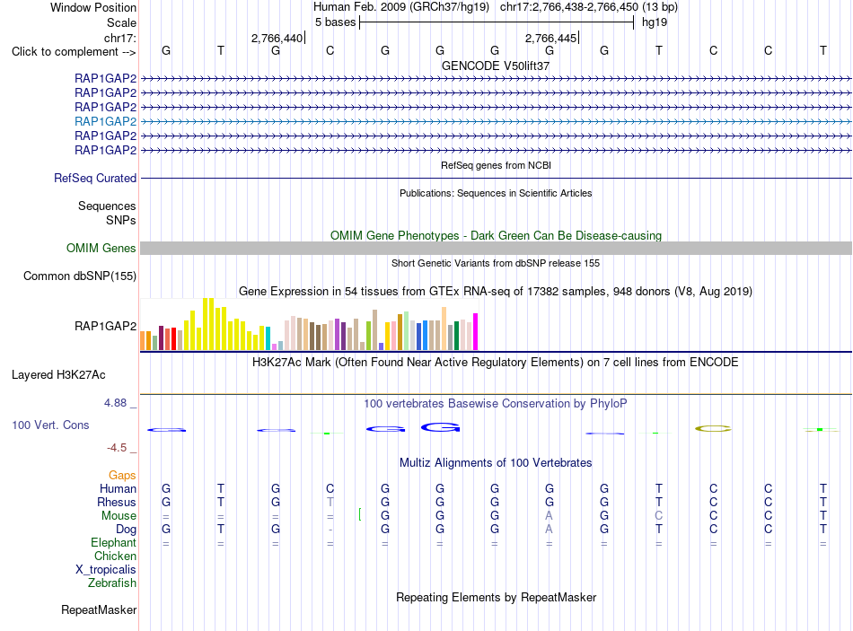
Task: Click the faded C in Mouse row
Action: (x=659, y=515)
